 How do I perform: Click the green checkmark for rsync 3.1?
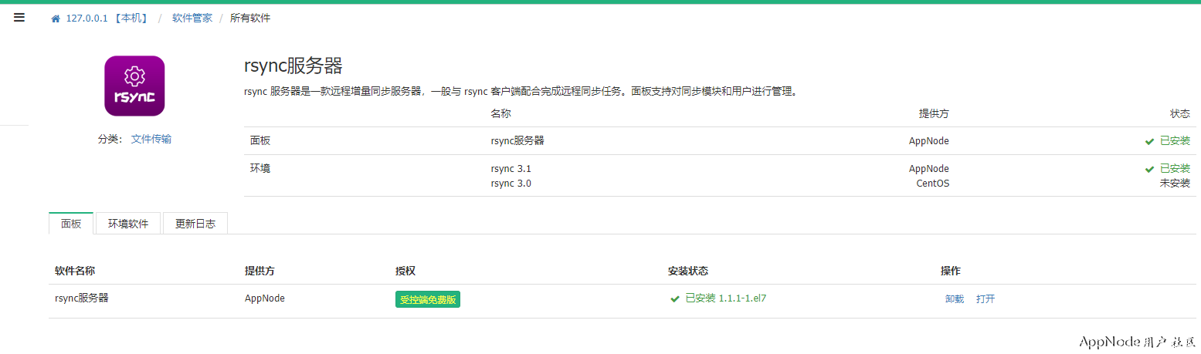tap(1149, 169)
